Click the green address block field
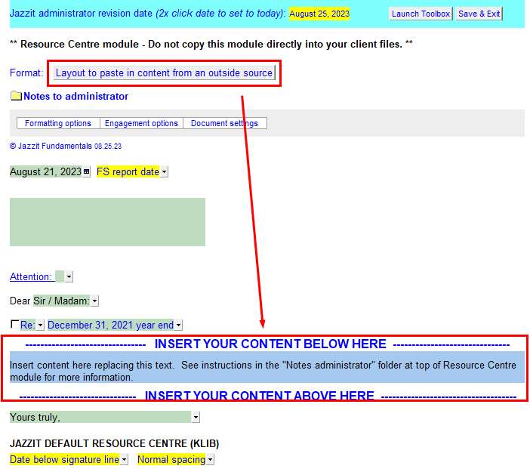 (x=107, y=222)
